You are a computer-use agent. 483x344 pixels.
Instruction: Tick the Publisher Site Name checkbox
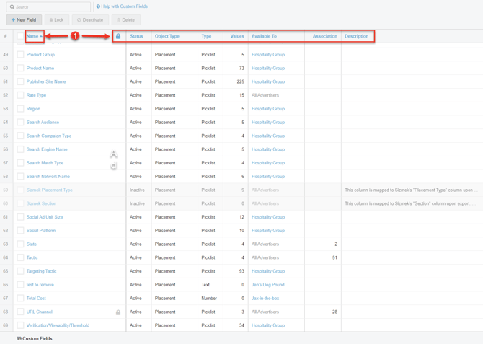coord(20,81)
